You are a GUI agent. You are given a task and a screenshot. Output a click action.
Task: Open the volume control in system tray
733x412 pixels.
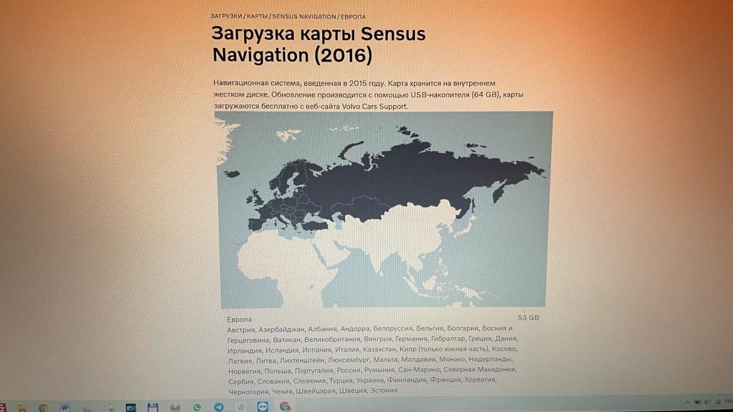click(x=707, y=402)
